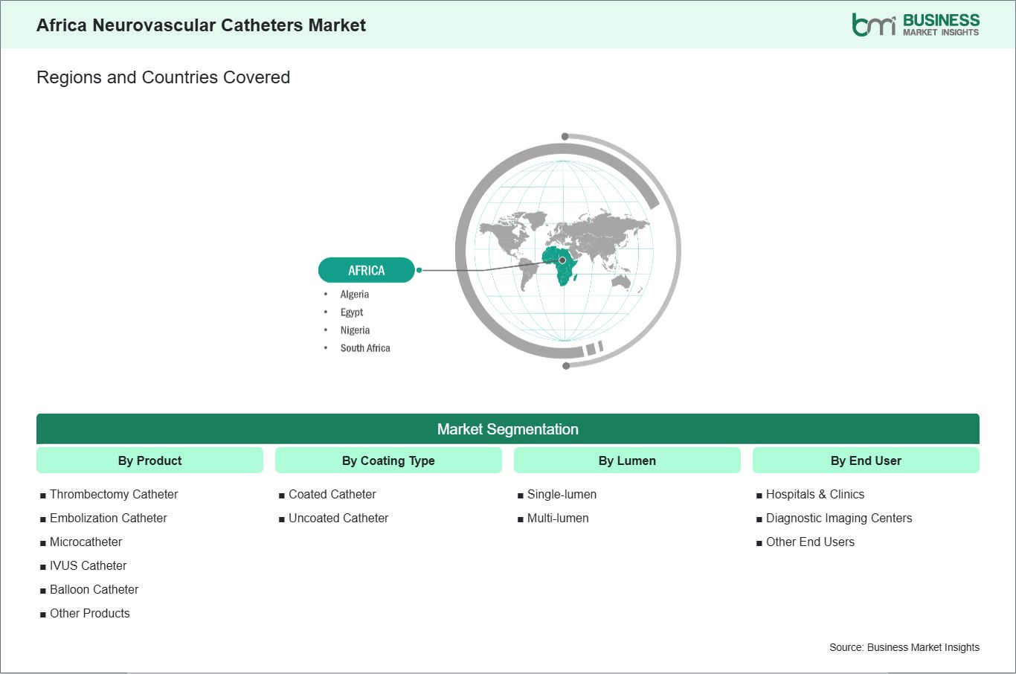The image size is (1016, 674).
Task: Select the By End User segment header
Action: (x=866, y=460)
